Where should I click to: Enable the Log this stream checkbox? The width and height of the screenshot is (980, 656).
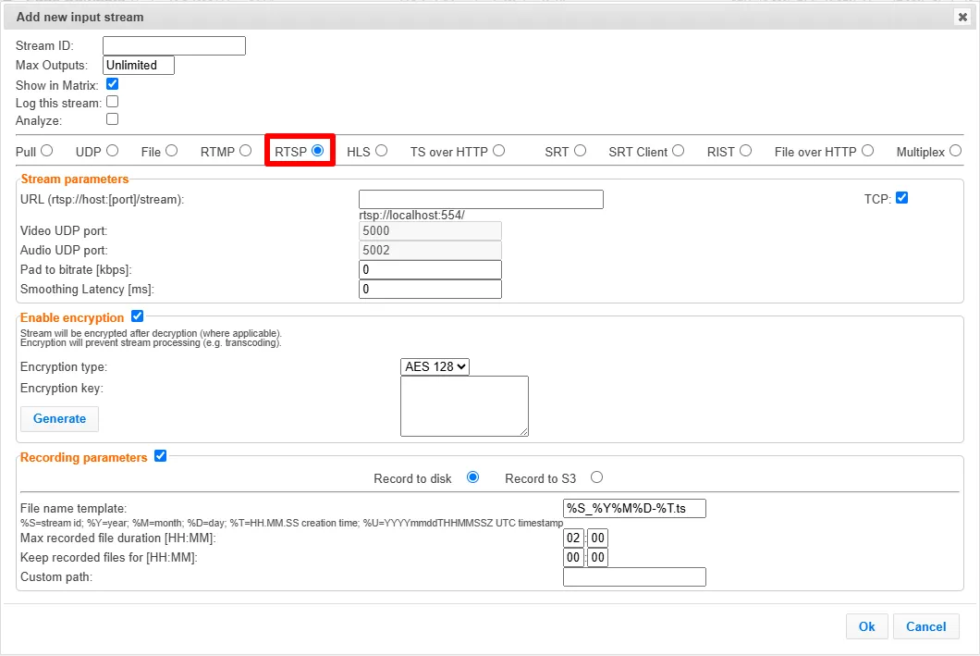tap(113, 101)
